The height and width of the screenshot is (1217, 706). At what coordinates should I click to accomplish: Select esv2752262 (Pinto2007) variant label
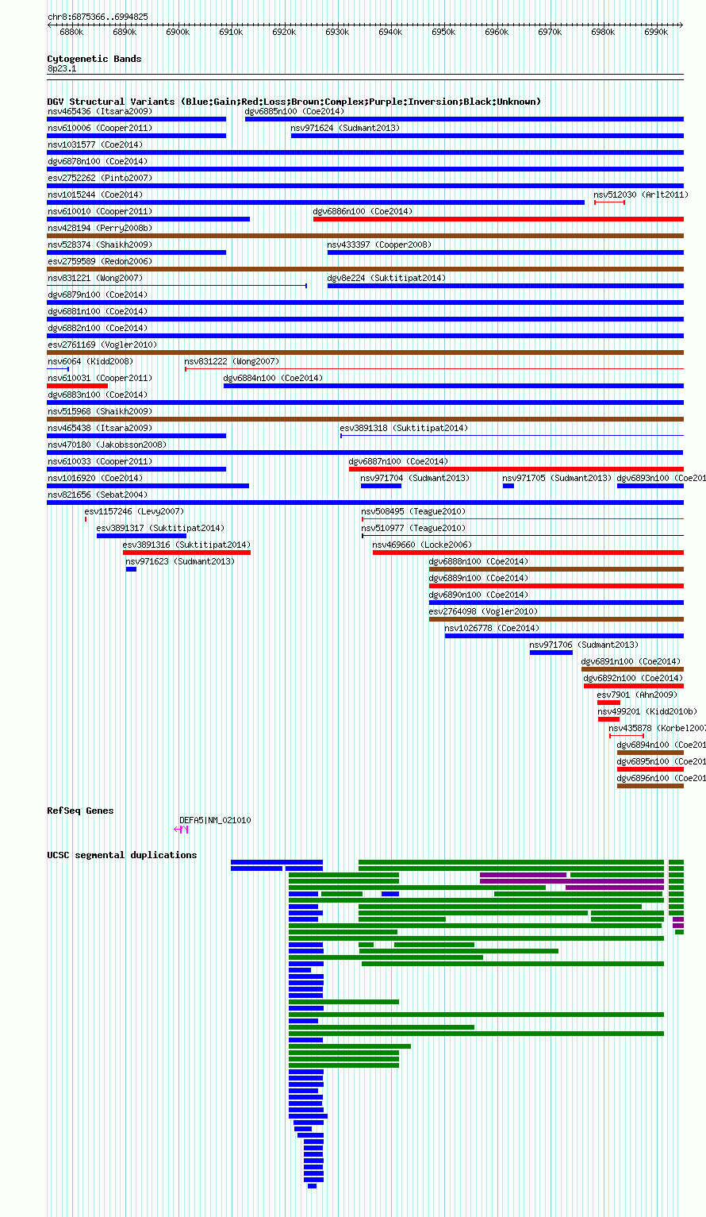click(x=100, y=178)
